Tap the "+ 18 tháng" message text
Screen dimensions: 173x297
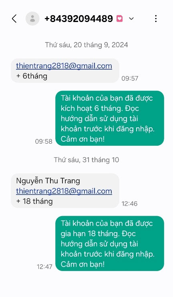34,201
